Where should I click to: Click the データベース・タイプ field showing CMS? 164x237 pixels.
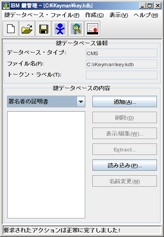tap(122, 53)
